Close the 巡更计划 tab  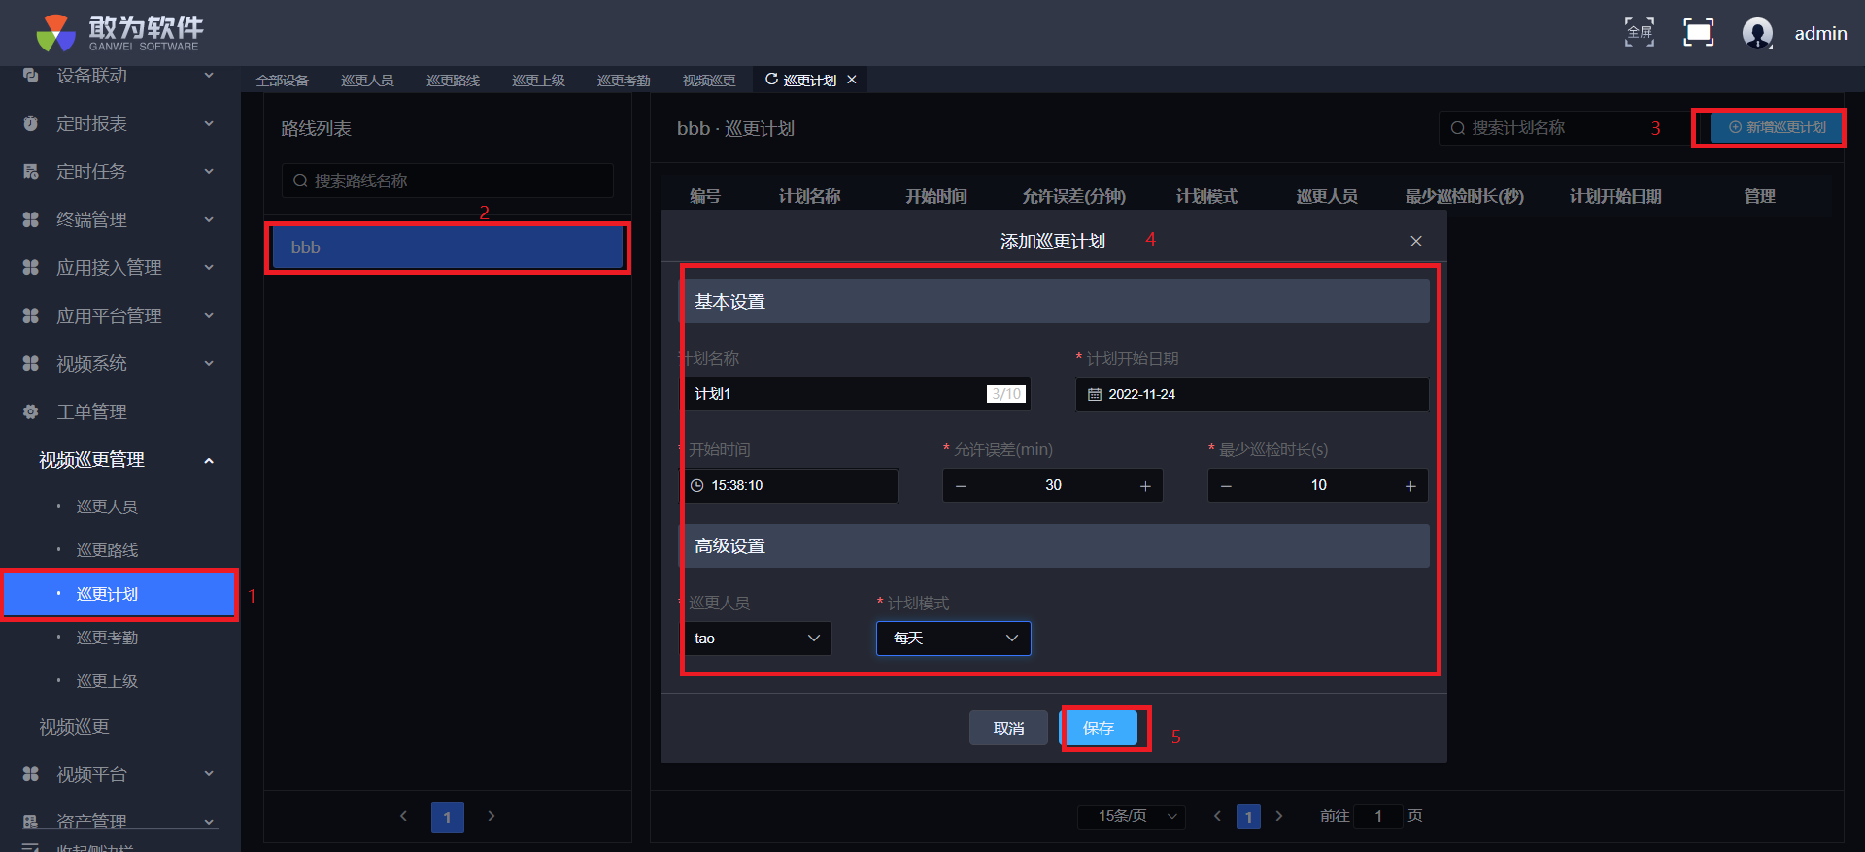(852, 80)
